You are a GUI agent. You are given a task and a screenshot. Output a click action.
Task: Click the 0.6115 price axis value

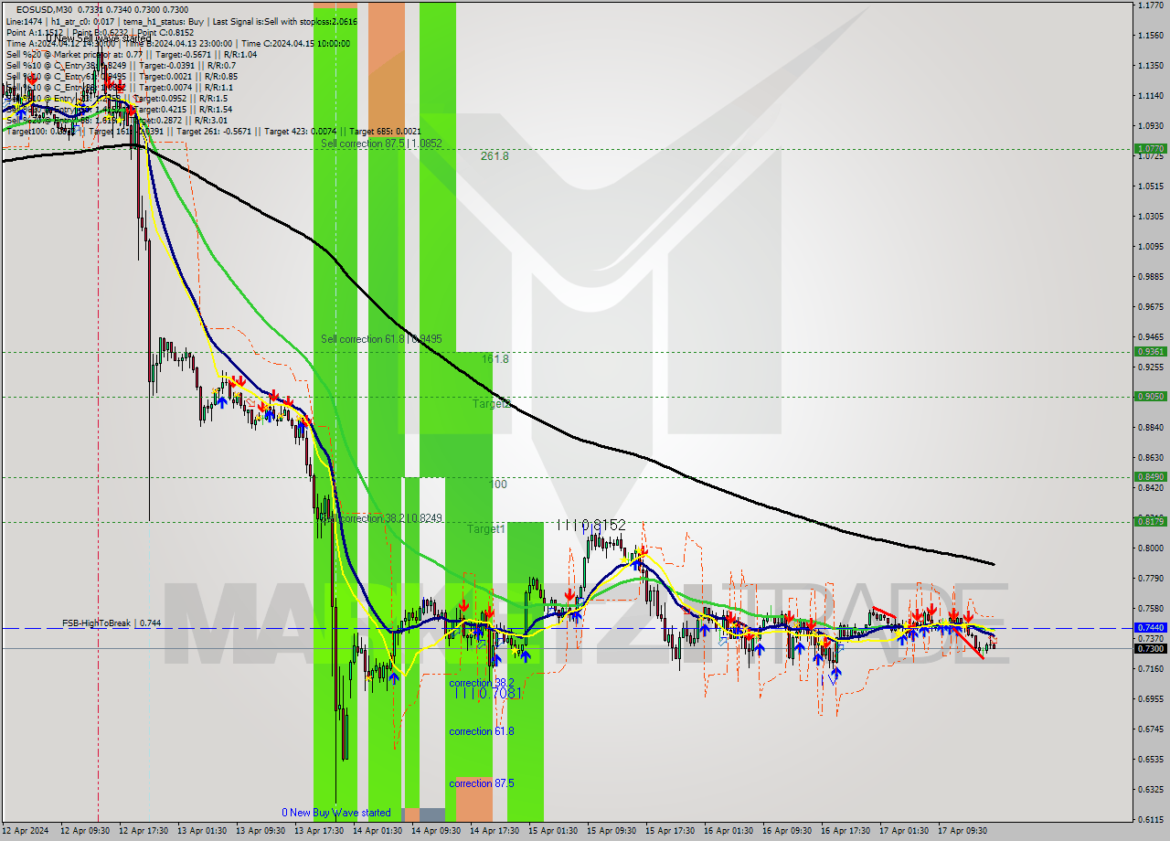click(x=1150, y=820)
